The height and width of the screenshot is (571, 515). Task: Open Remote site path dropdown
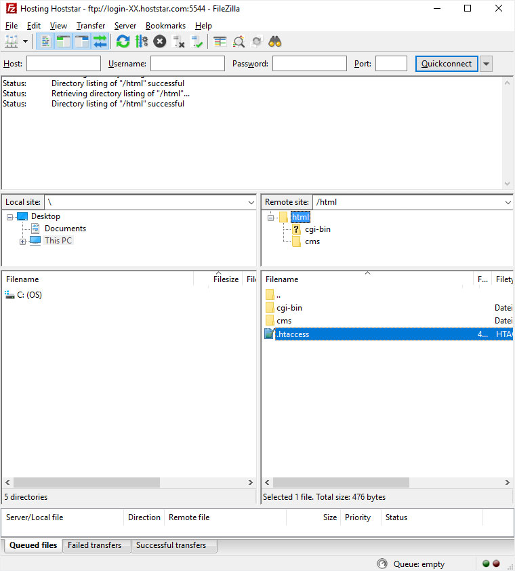(508, 202)
